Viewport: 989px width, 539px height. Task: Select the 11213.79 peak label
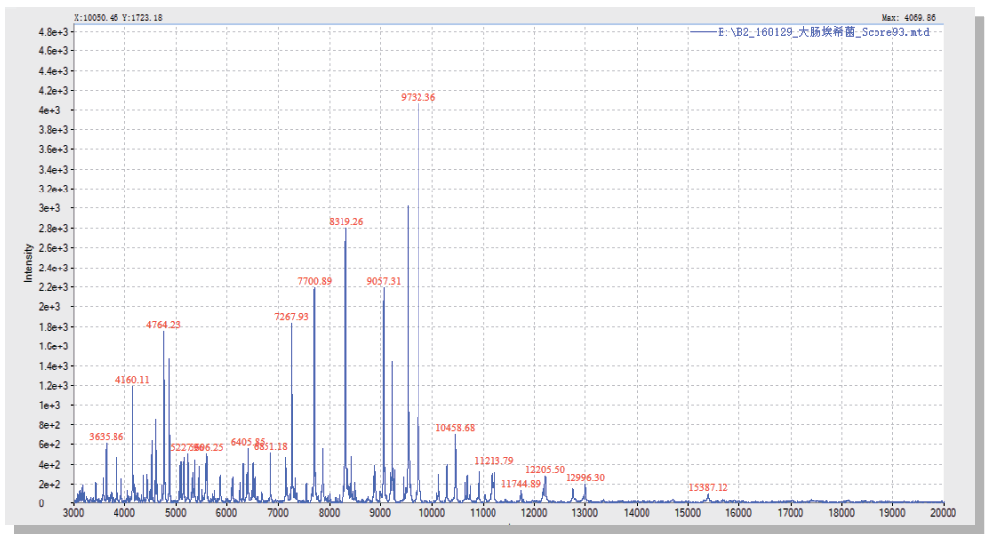point(494,461)
